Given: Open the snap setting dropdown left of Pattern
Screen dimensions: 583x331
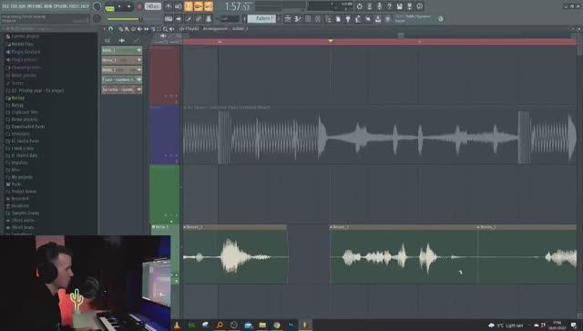Looking at the screenshot, I should click(x=230, y=18).
